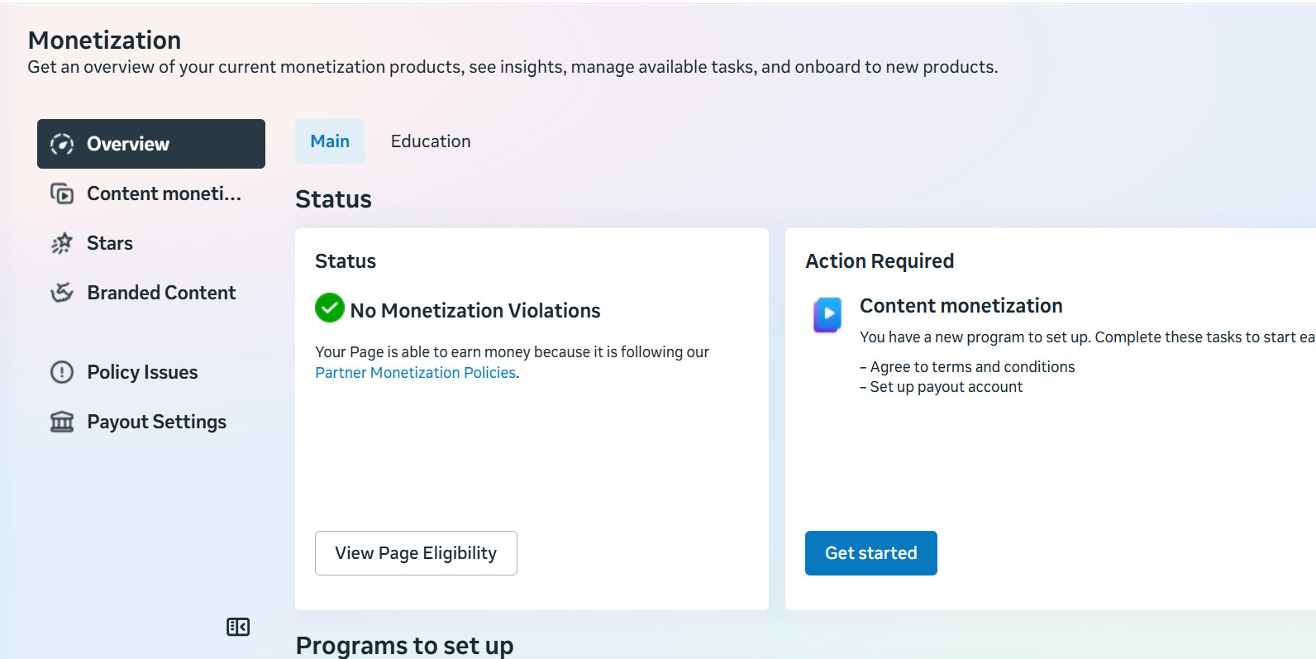
Task: Click the Content monetization program icon
Action: [827, 315]
